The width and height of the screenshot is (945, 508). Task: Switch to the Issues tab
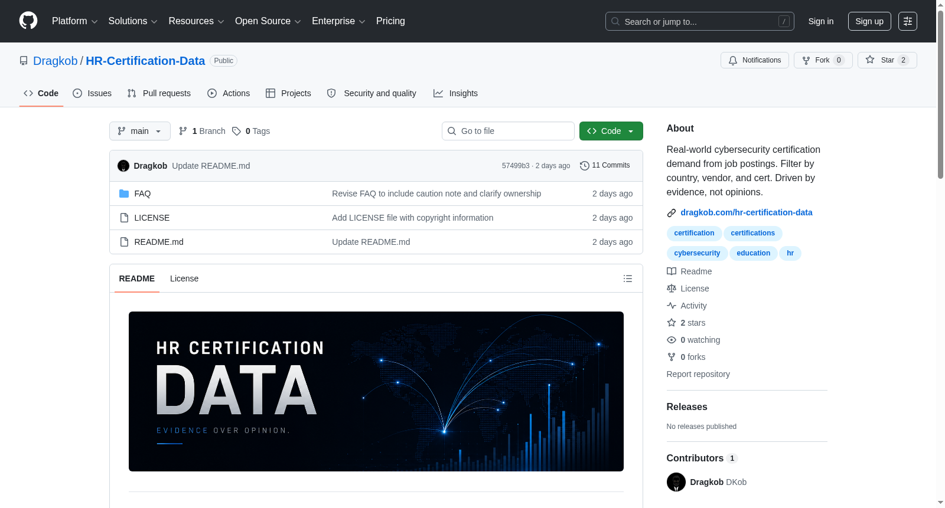(92, 93)
